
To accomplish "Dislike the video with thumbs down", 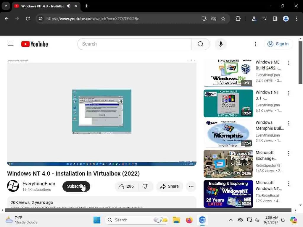I will 146,186.
